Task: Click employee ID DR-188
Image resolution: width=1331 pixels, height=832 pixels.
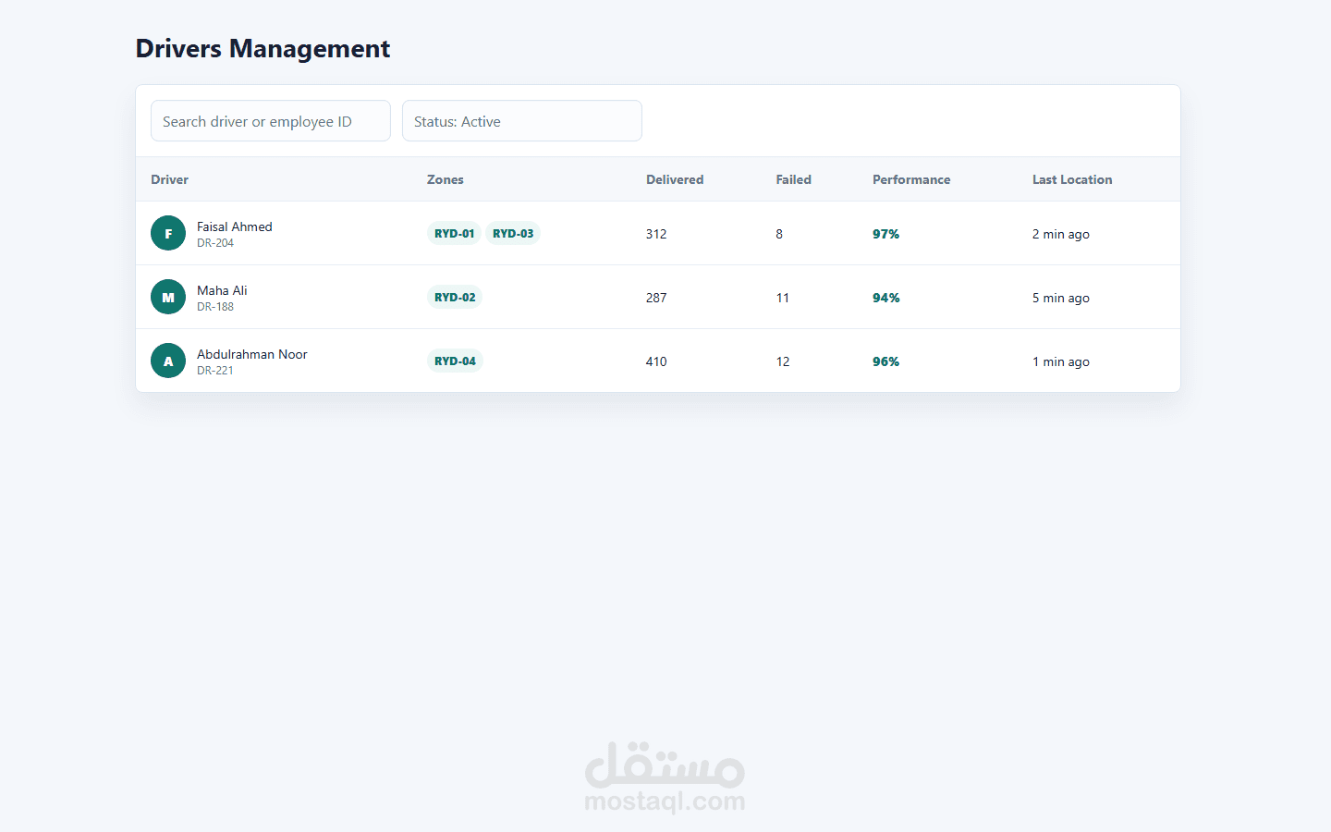Action: click(x=215, y=307)
